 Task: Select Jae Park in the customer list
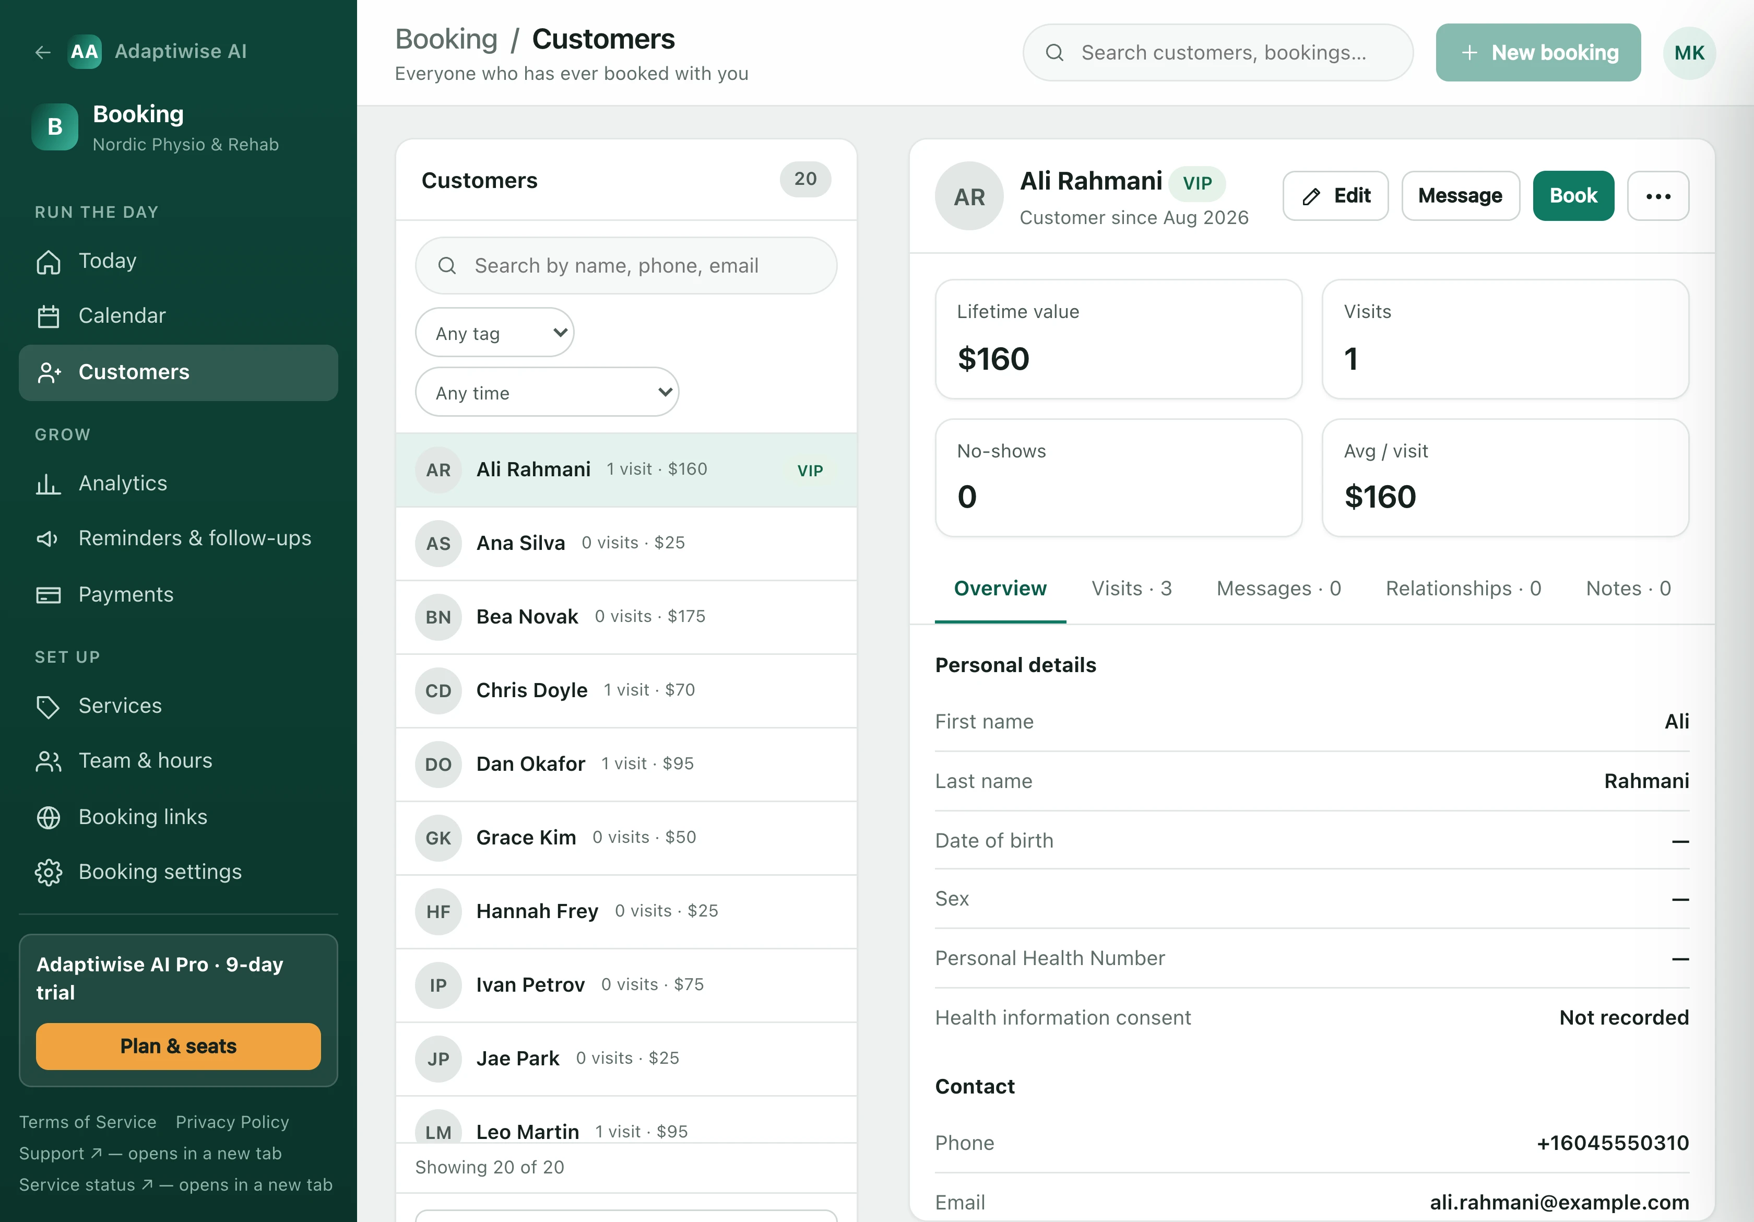click(x=626, y=1059)
